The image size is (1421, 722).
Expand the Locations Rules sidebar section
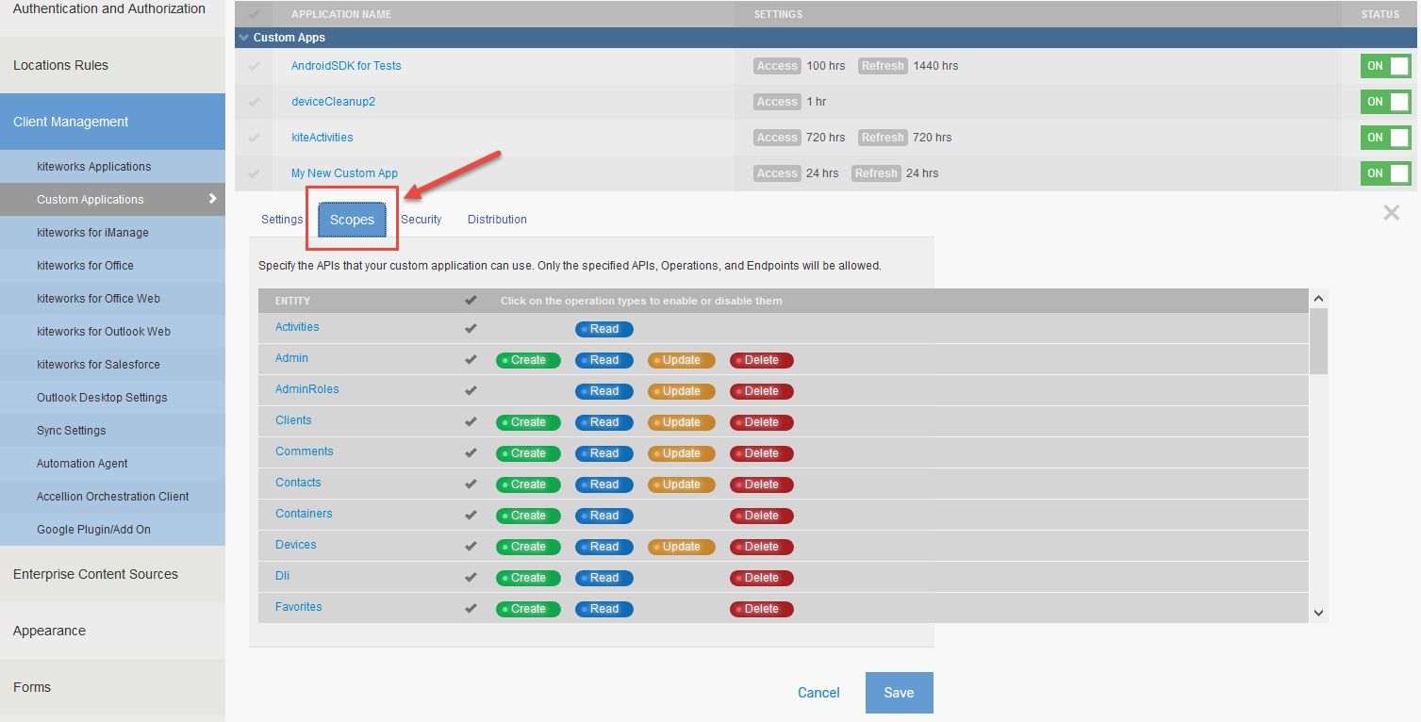[x=60, y=65]
